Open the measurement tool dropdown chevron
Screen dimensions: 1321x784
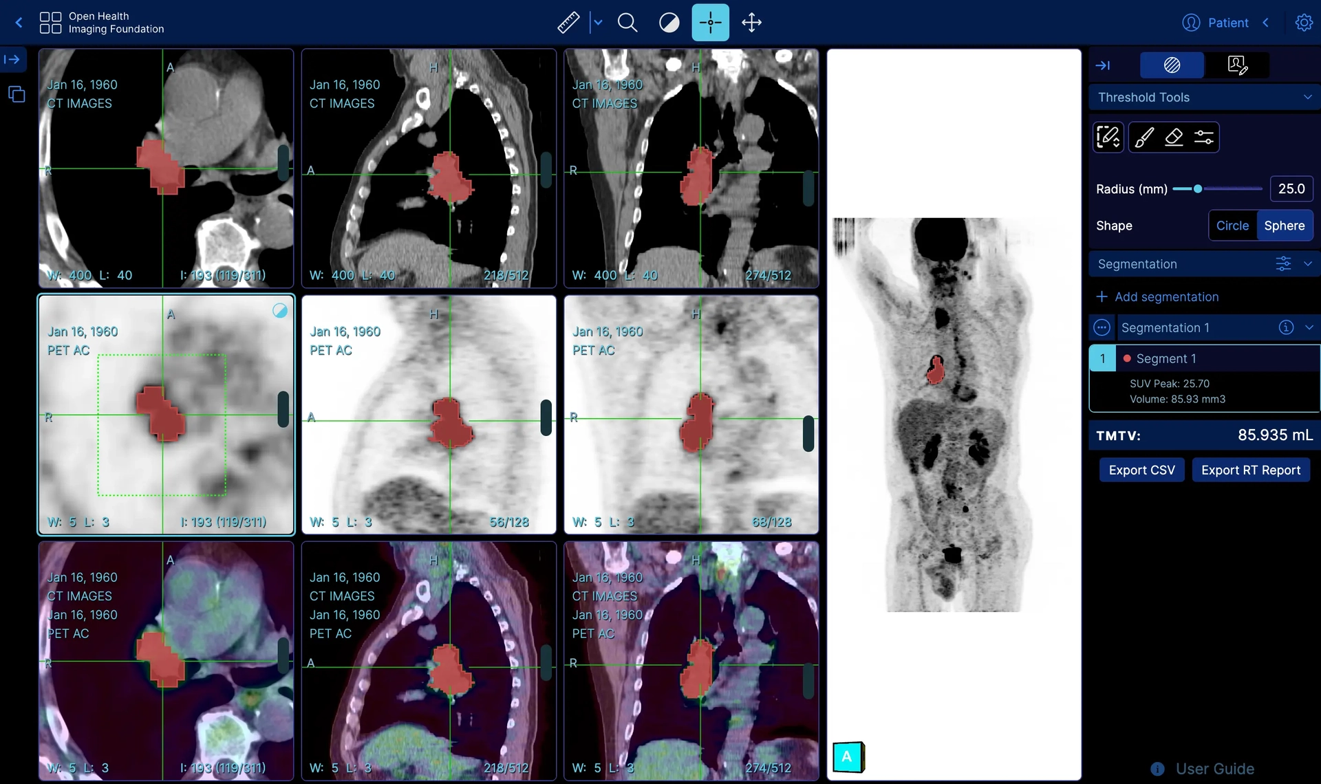click(598, 22)
